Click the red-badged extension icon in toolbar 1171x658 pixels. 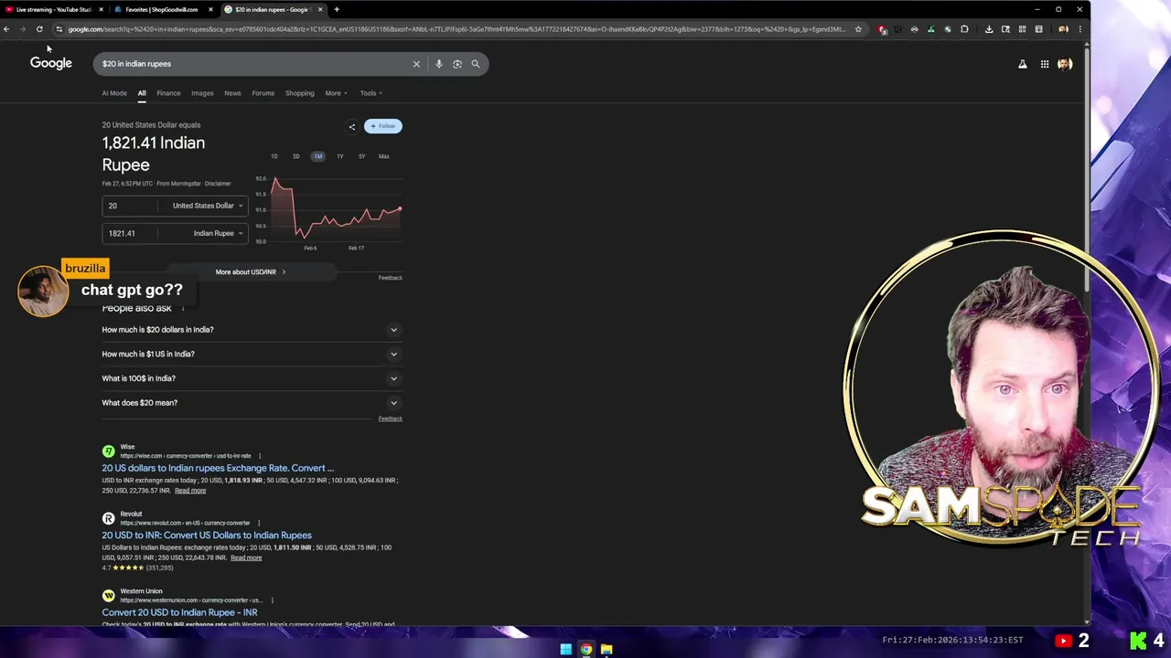click(x=882, y=29)
